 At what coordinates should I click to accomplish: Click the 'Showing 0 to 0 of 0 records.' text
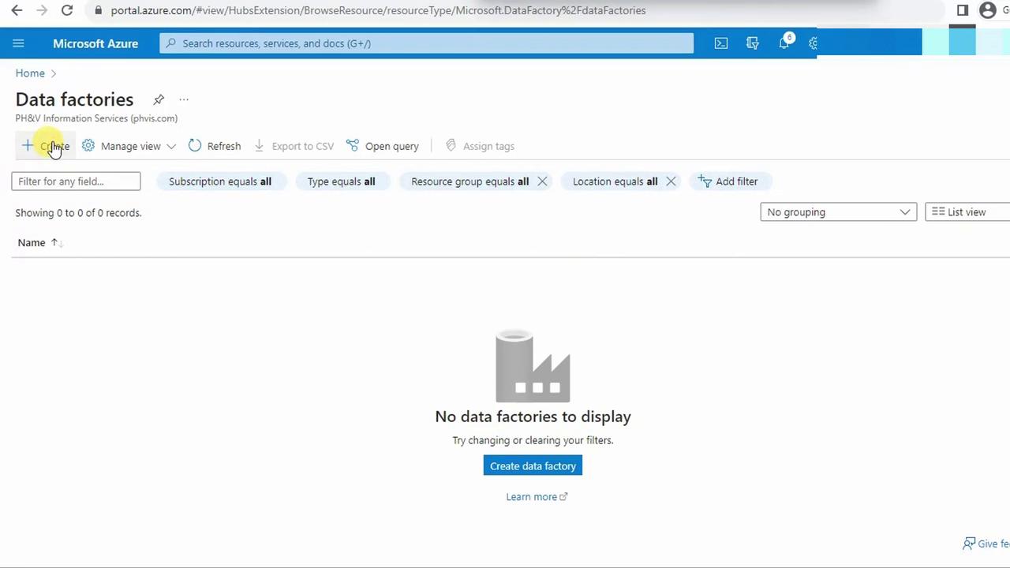[x=78, y=213]
